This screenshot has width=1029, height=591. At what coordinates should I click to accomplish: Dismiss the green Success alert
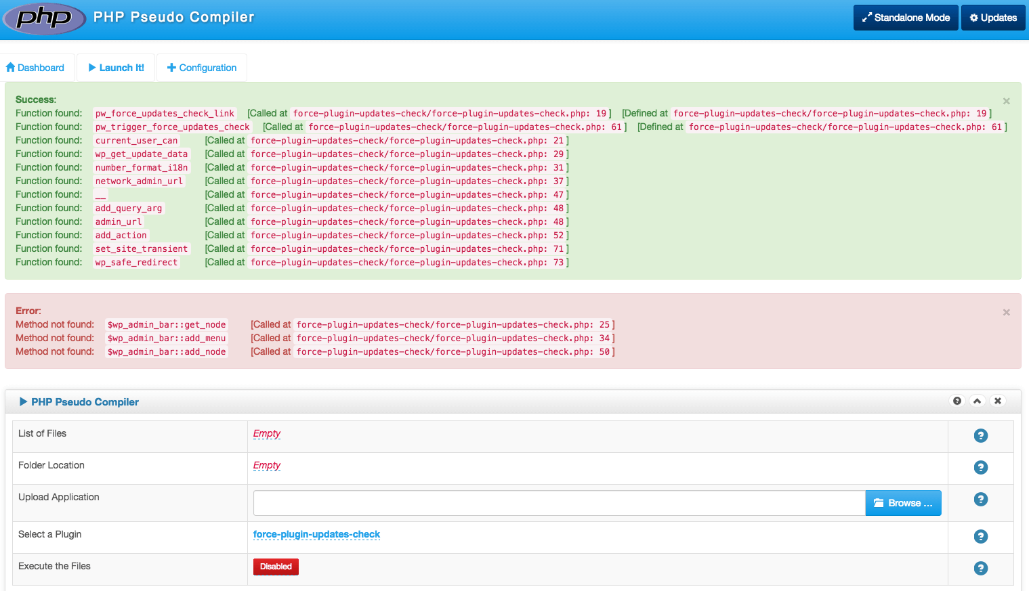(1007, 101)
